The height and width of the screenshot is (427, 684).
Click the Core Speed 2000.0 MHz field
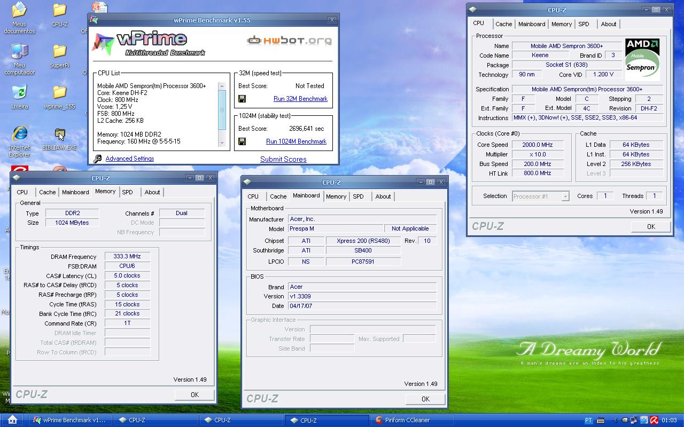538,145
